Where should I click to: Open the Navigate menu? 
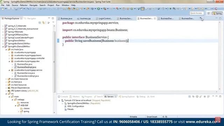[x=34, y=5]
